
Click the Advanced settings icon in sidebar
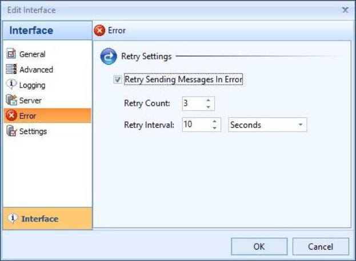click(x=11, y=70)
